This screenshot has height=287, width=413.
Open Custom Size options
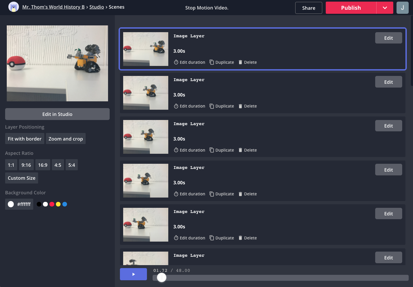22,178
